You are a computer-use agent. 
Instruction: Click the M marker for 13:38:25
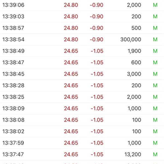click(x=155, y=97)
